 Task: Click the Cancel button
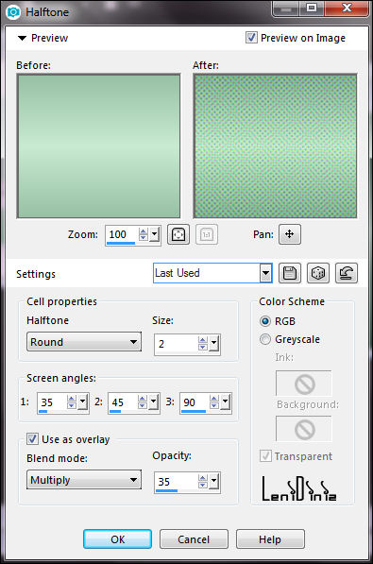(x=194, y=538)
